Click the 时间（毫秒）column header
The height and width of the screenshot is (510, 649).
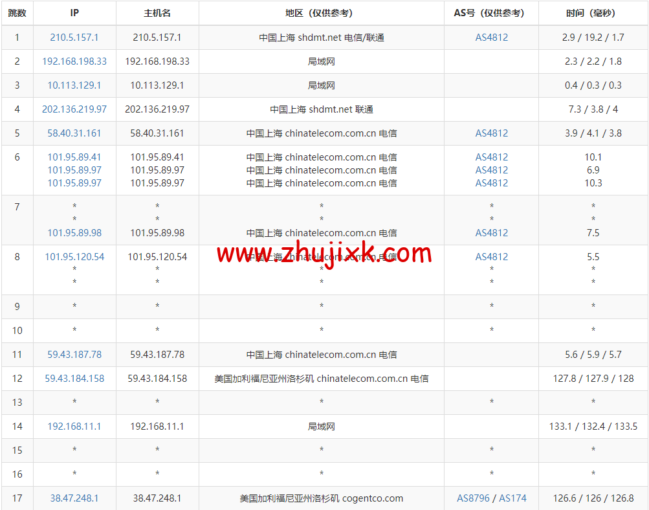(x=593, y=13)
